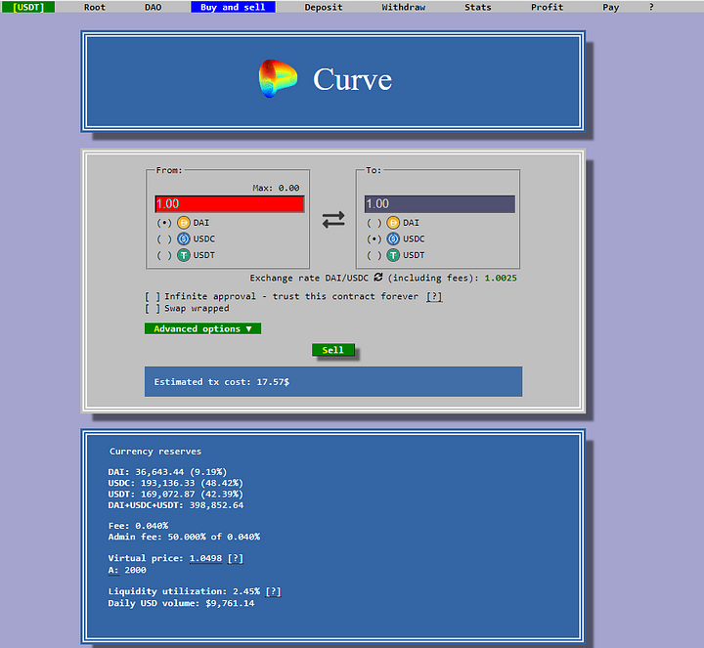Open Pay menu item
This screenshot has height=648, width=704.
click(x=610, y=7)
